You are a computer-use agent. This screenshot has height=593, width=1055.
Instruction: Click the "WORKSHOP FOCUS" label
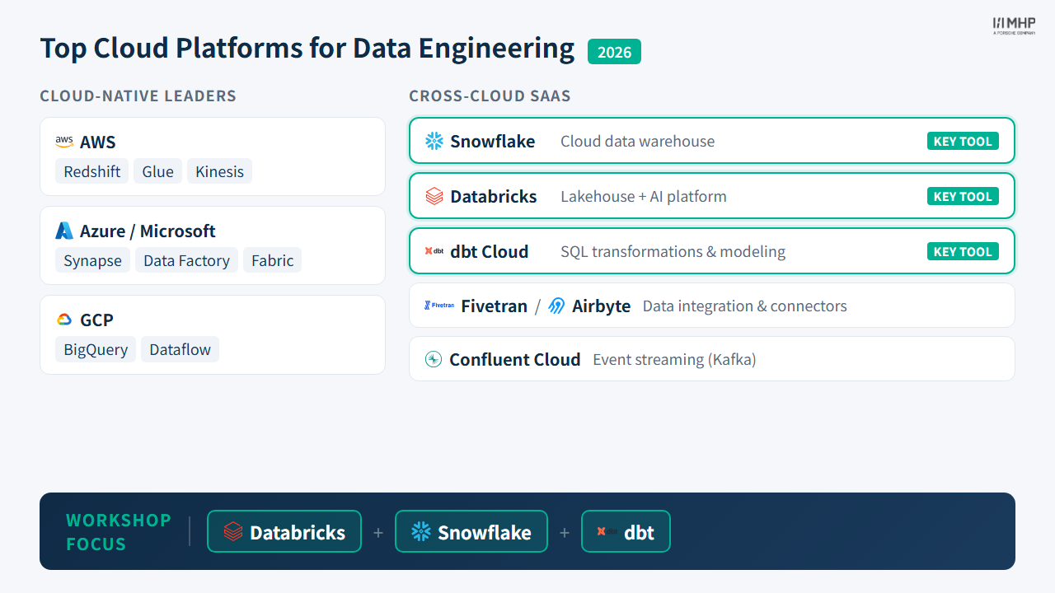pyautogui.click(x=119, y=532)
